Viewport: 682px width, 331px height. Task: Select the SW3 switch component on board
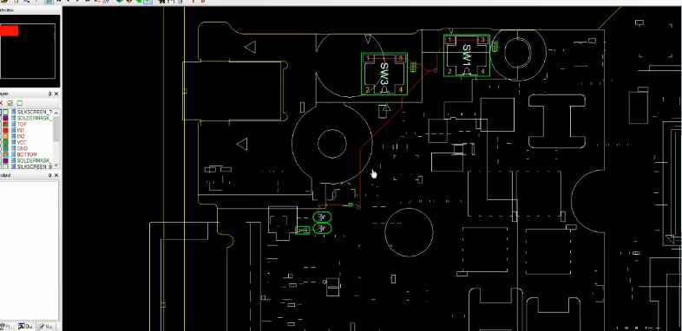point(384,74)
